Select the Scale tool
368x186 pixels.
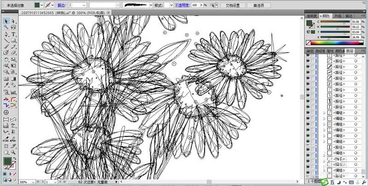pos(13,60)
